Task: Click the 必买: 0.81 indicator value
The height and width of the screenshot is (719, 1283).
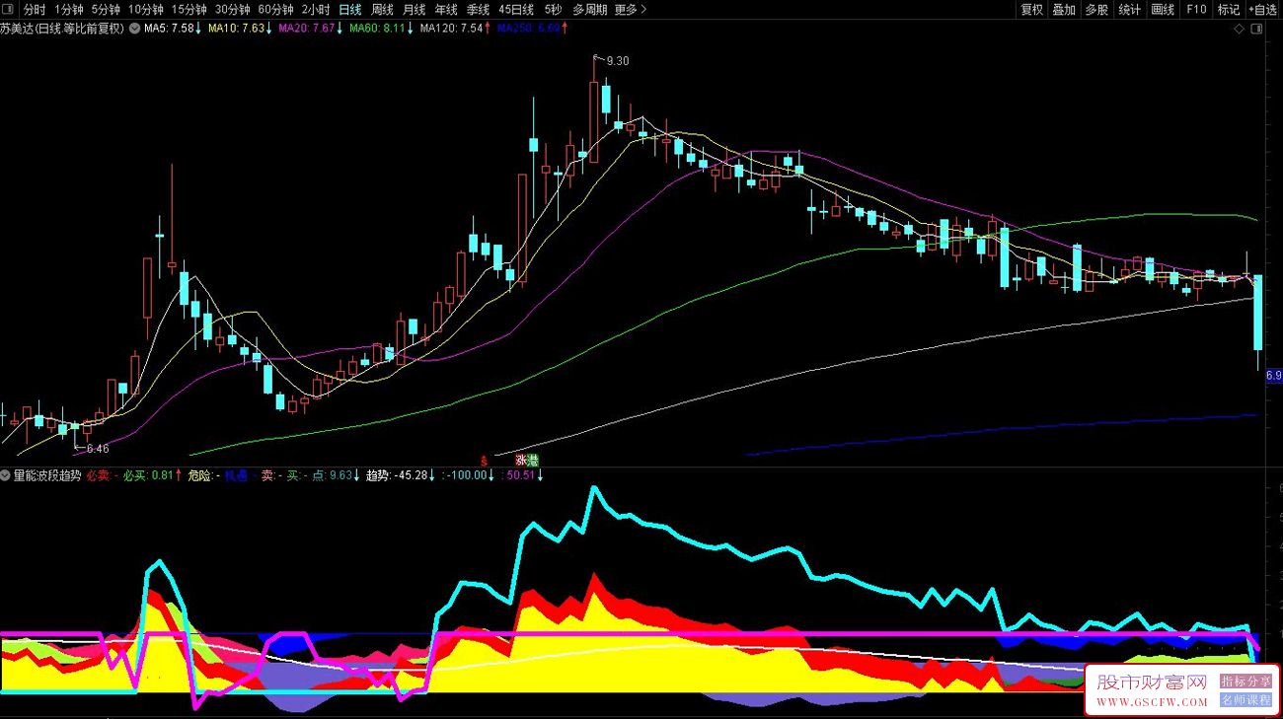Action: coord(152,475)
